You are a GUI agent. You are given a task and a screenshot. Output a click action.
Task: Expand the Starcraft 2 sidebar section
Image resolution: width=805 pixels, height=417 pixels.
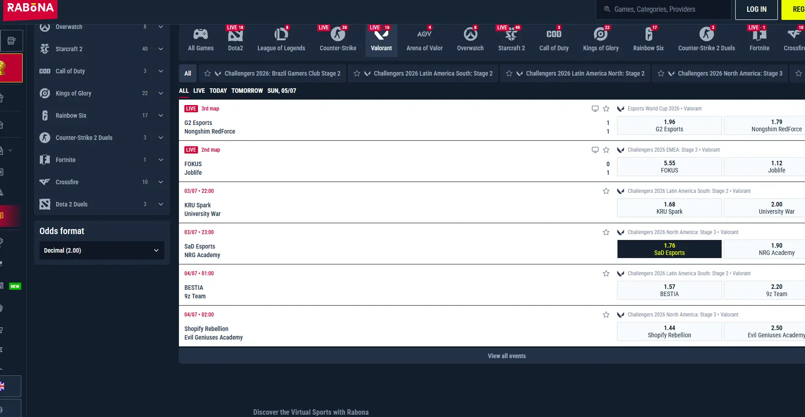161,49
